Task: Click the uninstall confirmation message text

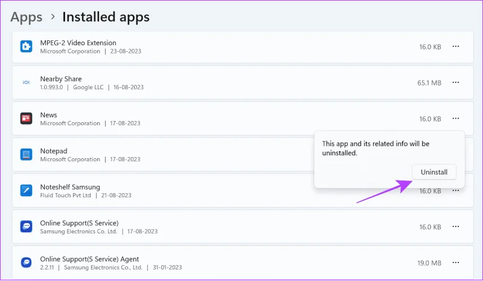Action: pos(376,149)
